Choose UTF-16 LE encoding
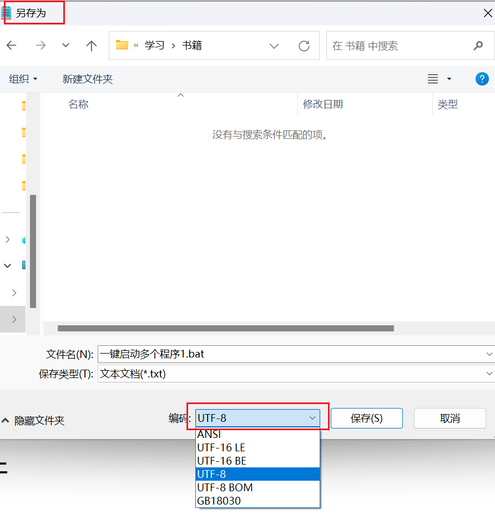 coord(257,447)
